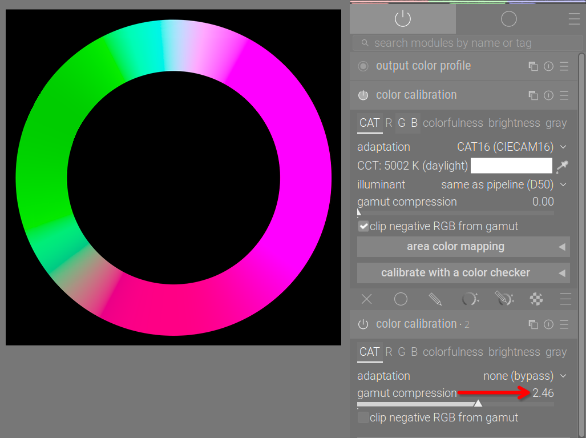Select the drawn mask pencil icon
Viewport: 586px width, 438px height.
[435, 299]
